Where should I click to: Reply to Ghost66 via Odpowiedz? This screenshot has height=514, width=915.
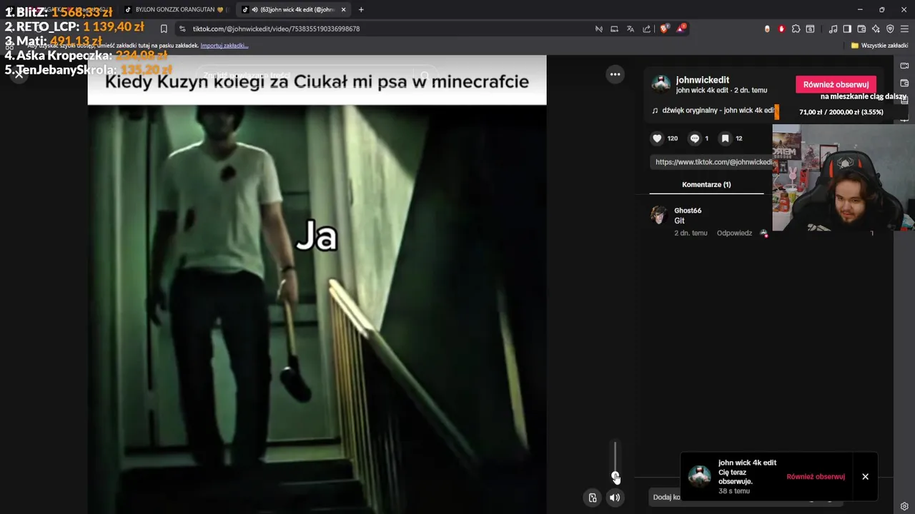click(x=734, y=233)
